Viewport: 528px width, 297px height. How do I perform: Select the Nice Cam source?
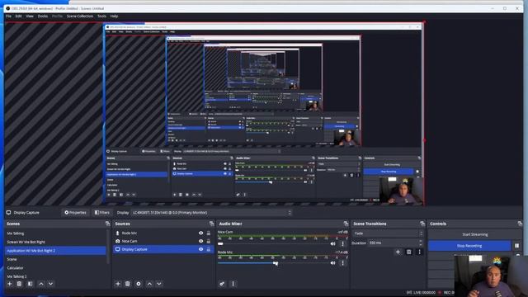[x=130, y=241]
